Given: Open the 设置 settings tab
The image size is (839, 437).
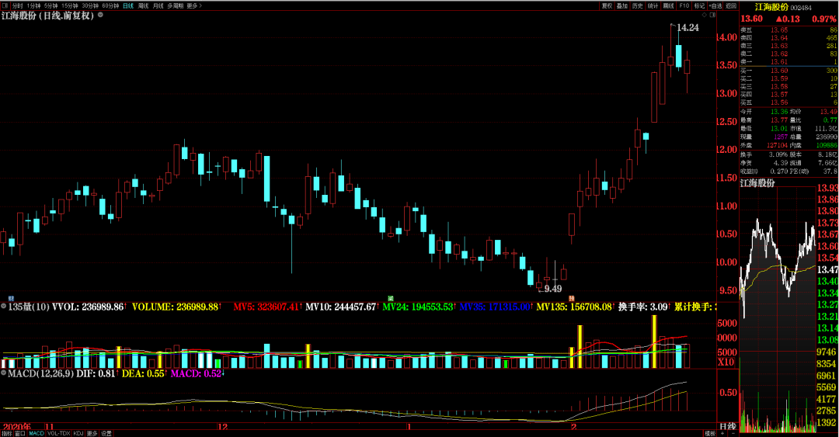Looking at the screenshot, I should 106,433.
